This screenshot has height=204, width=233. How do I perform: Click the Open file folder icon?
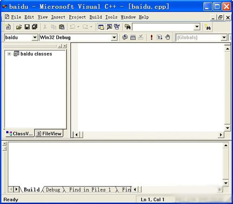19,27
